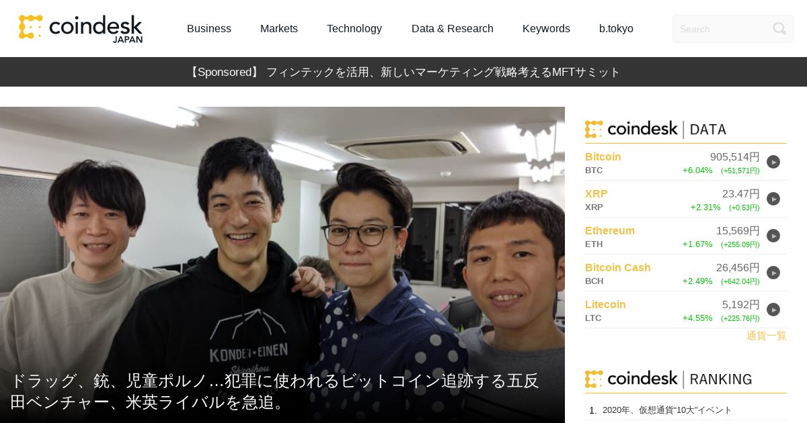Open the featured article headline about Bitcoin tracking
Image resolution: width=807 pixels, height=423 pixels.
(x=275, y=391)
